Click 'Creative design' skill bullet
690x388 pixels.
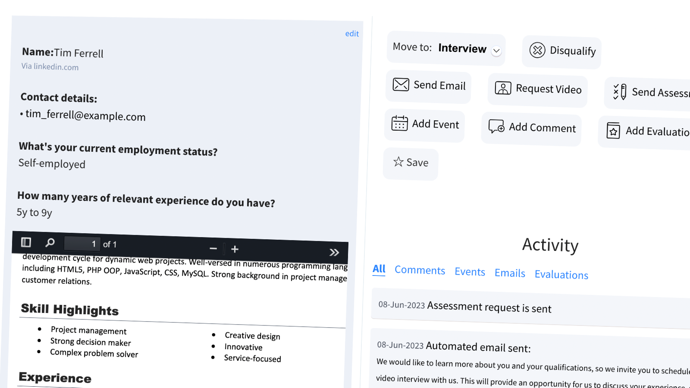pos(252,336)
